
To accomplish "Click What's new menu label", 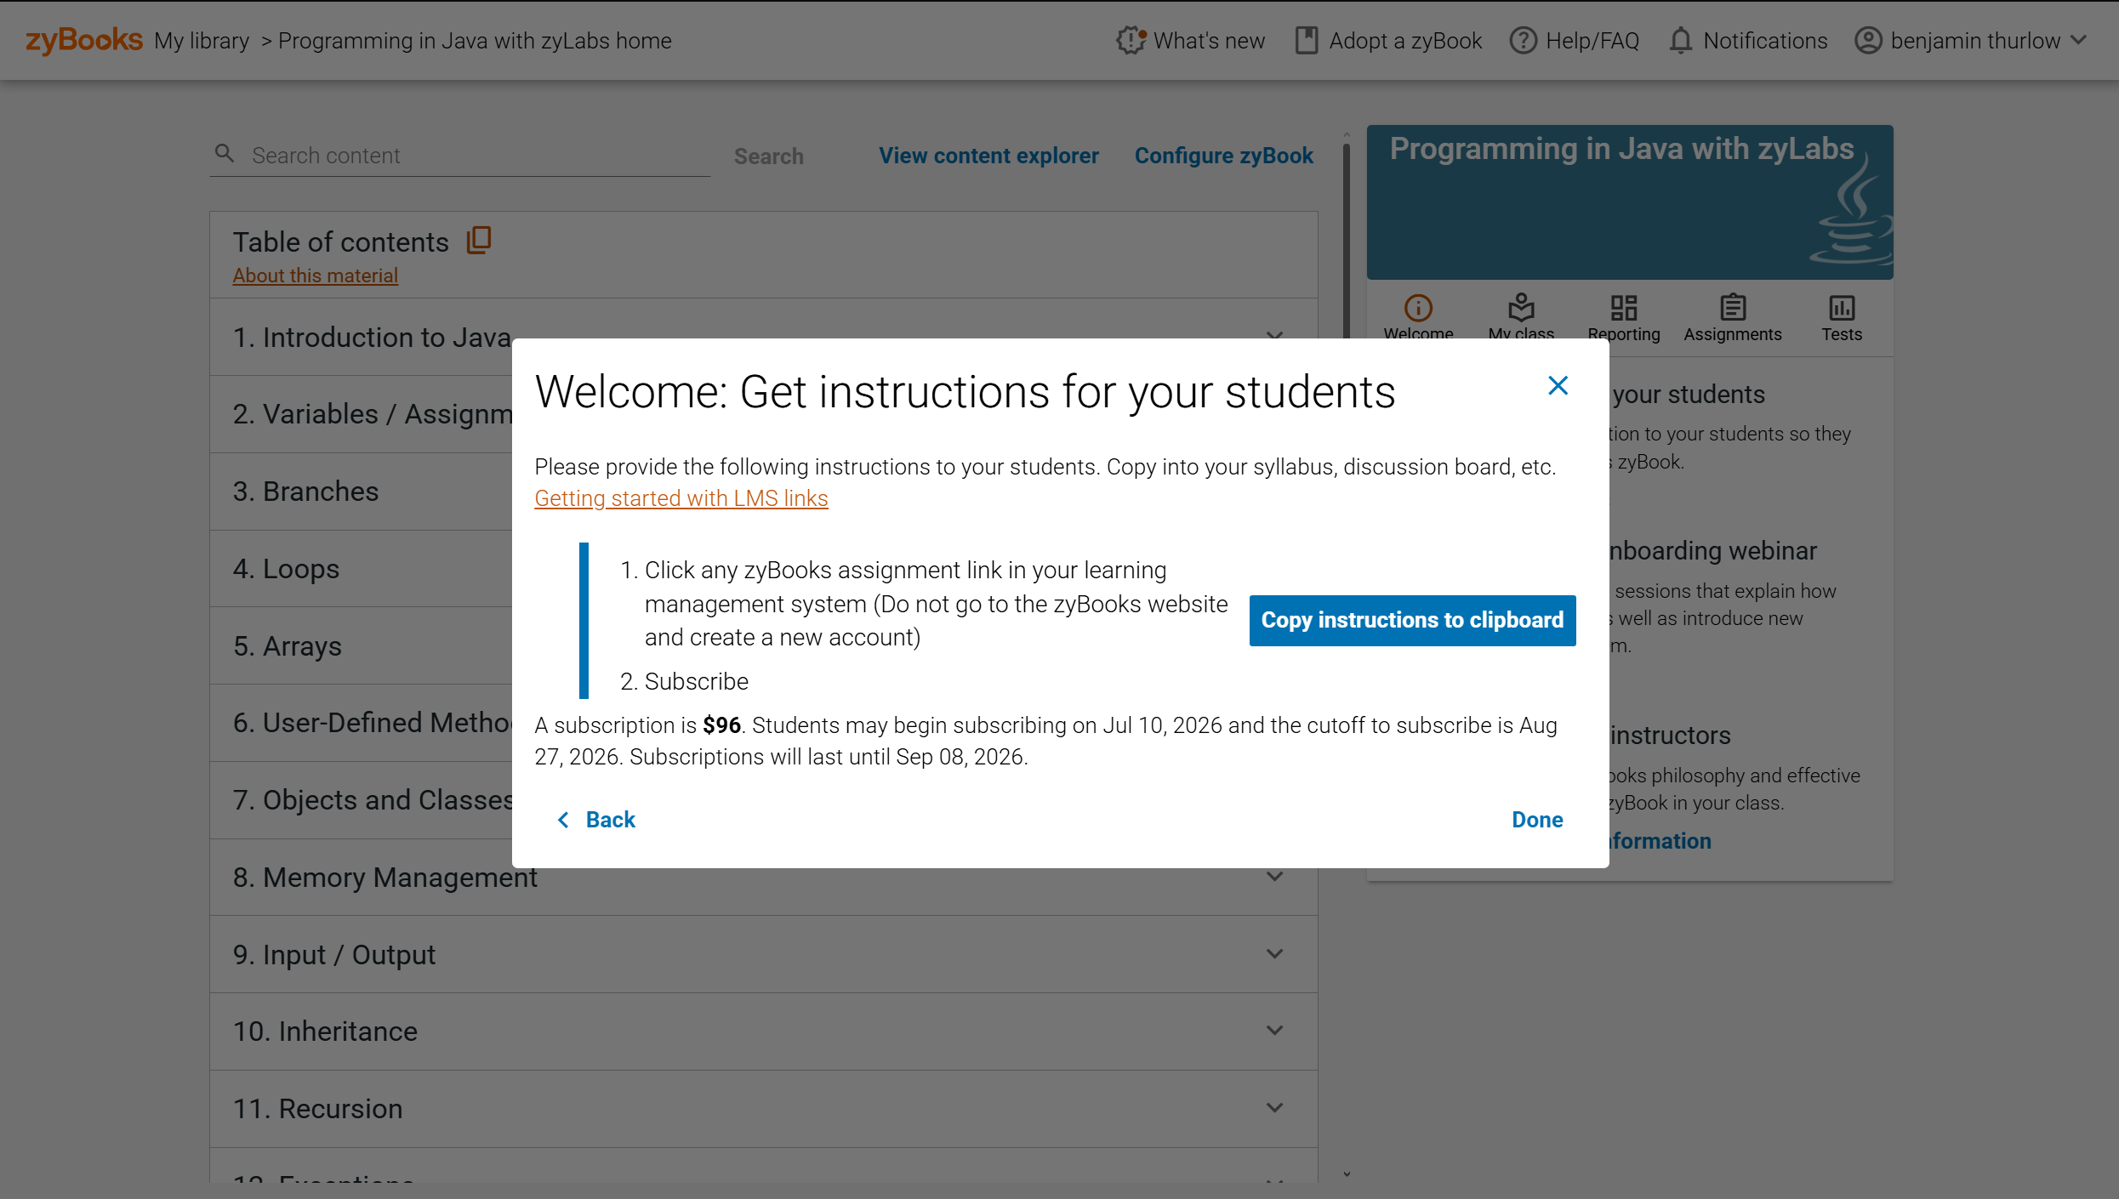I will tap(1209, 41).
